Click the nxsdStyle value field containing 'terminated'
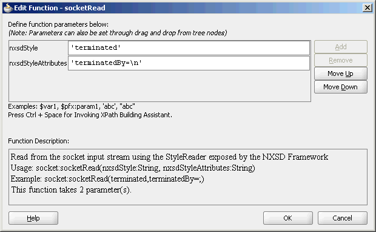 pos(189,48)
